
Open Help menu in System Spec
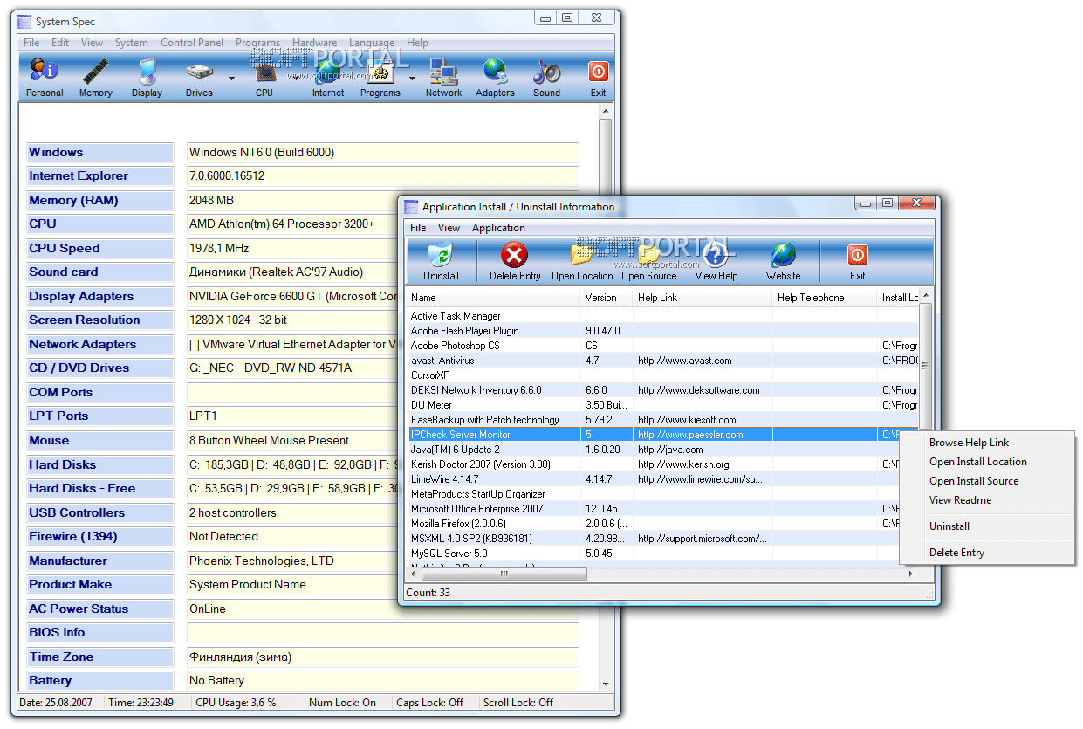[x=417, y=42]
